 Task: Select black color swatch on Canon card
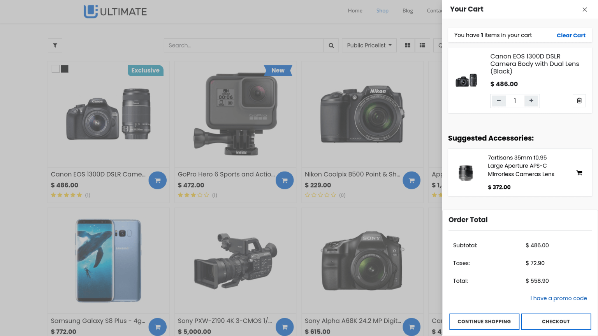(65, 69)
